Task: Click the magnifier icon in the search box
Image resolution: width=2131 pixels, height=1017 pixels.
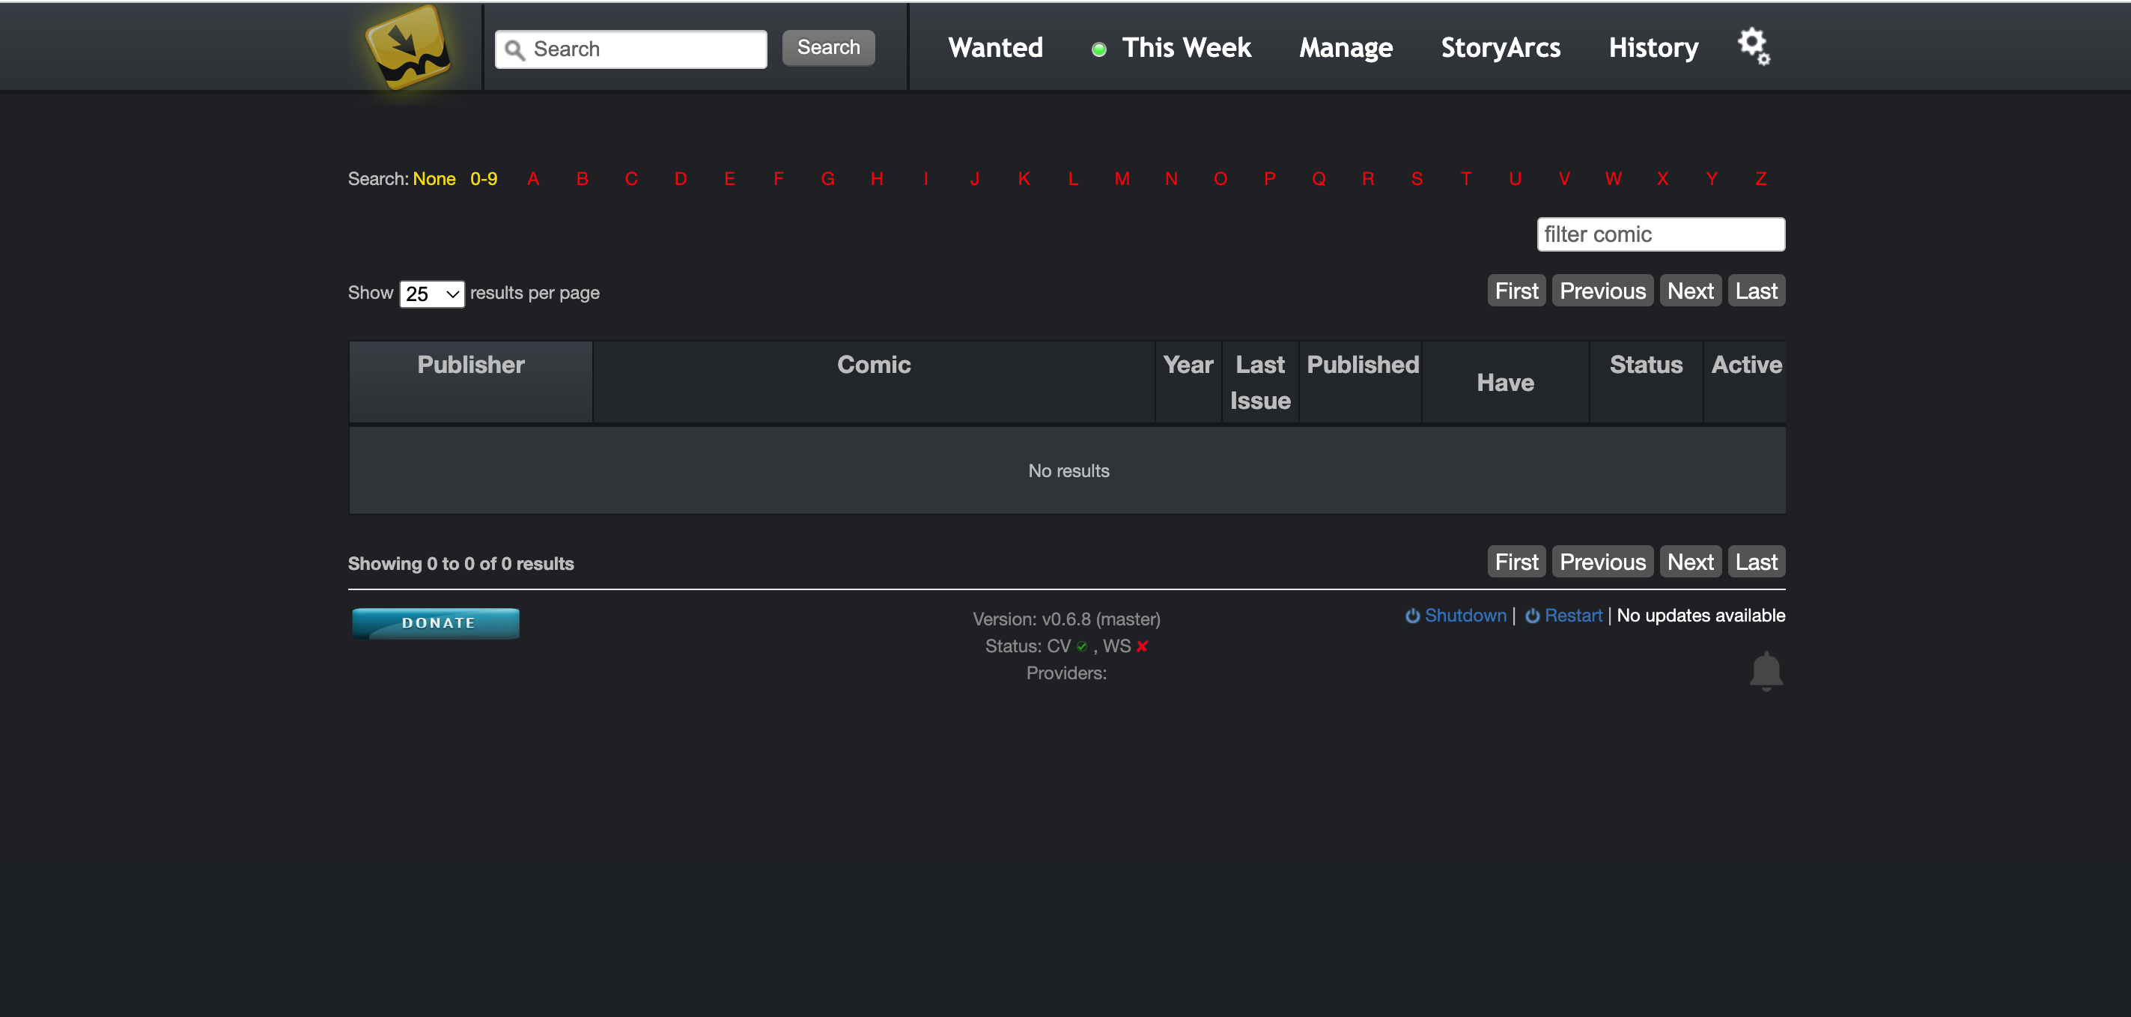Action: [x=515, y=49]
